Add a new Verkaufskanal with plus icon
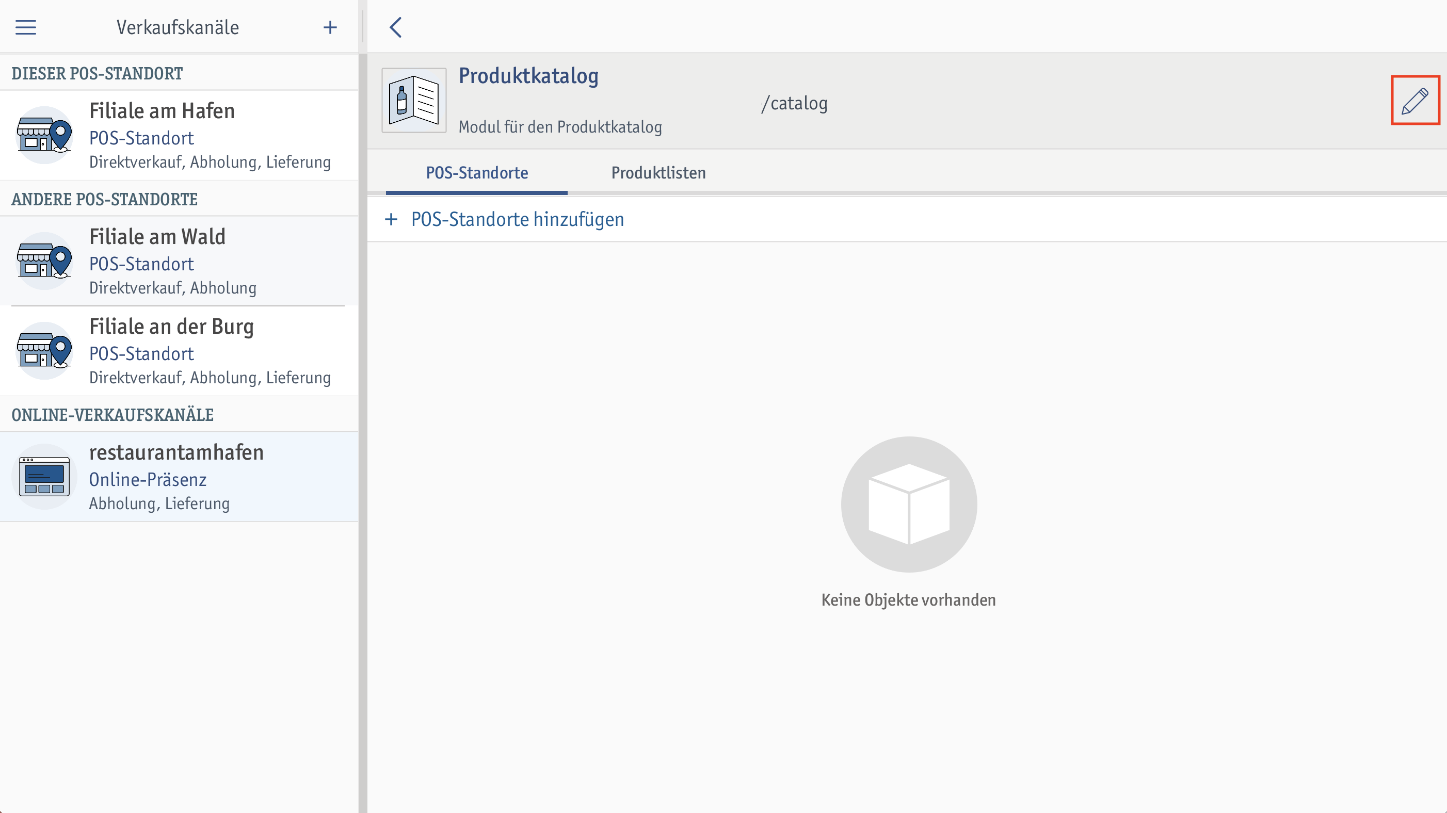Viewport: 1447px width, 813px height. (330, 27)
